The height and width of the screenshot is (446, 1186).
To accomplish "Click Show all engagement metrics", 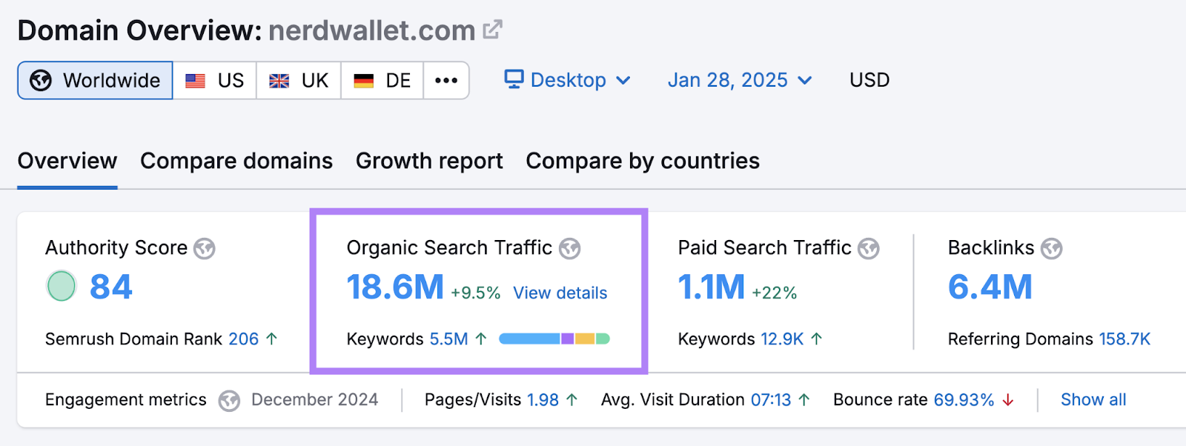I will point(1093,399).
